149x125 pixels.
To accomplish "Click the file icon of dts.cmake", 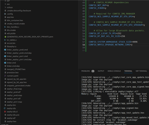I will [x=5, y=30].
